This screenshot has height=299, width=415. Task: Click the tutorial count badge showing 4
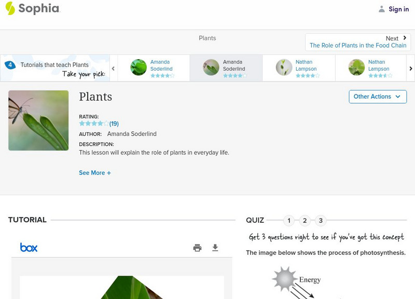pyautogui.click(x=10, y=65)
